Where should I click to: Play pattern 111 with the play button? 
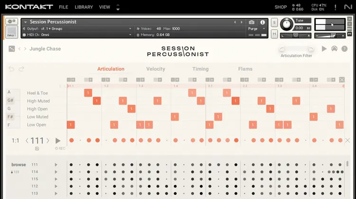(58, 140)
